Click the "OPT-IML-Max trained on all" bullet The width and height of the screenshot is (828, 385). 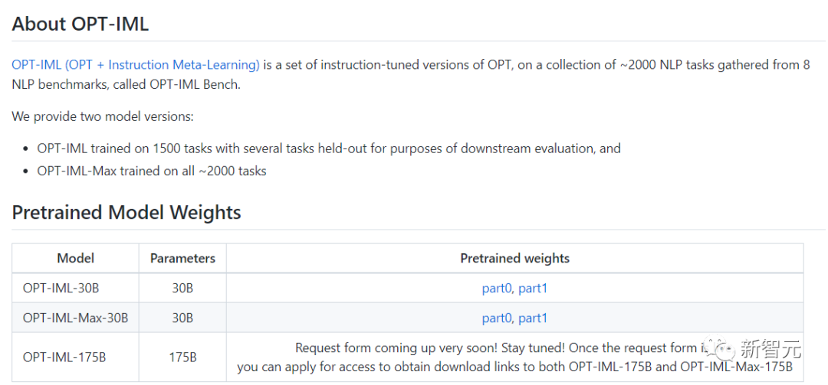(x=152, y=171)
